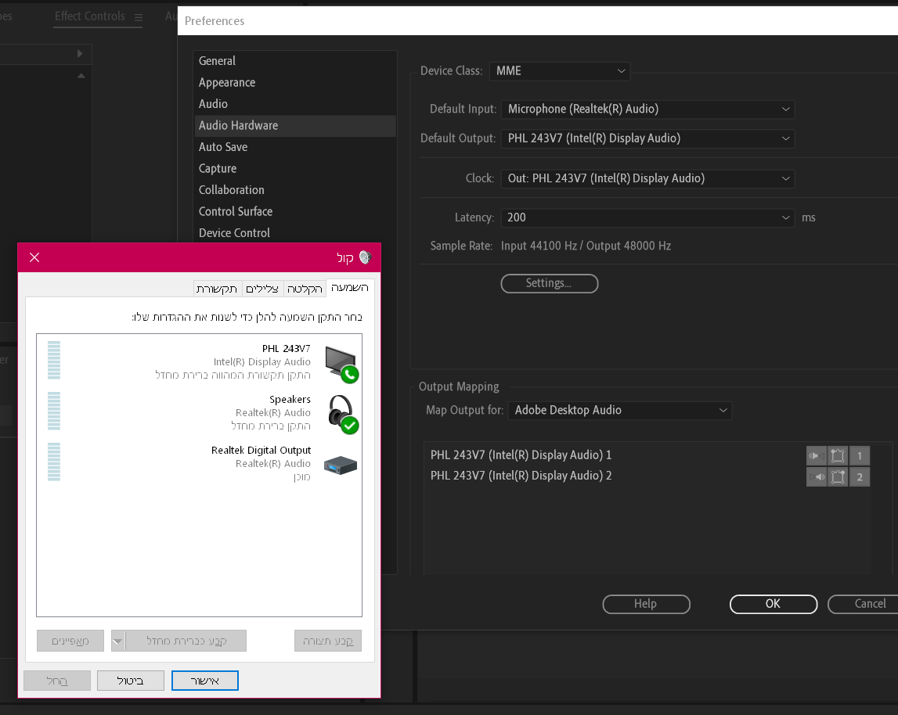Click the PHL 243V7 device name in Sound dialog
This screenshot has height=715, width=898.
click(x=286, y=349)
